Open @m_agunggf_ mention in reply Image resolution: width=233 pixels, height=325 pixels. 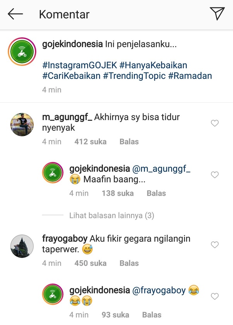tap(161, 169)
